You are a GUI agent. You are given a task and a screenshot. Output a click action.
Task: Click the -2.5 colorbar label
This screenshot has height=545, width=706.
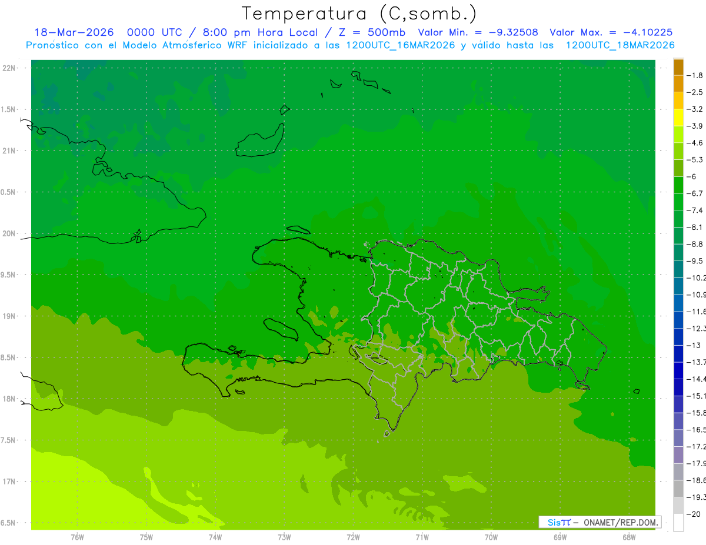696,92
